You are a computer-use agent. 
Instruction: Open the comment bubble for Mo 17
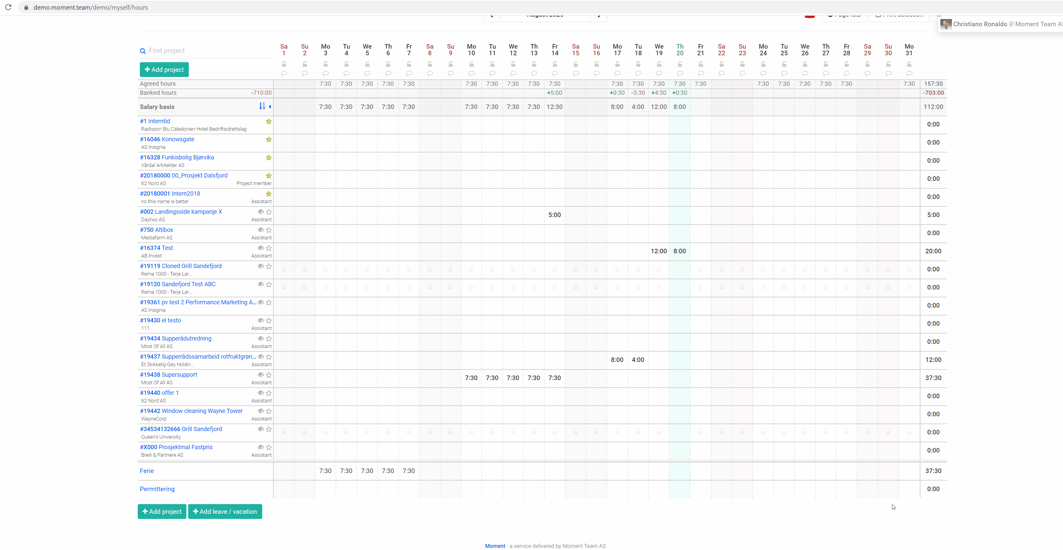(617, 73)
